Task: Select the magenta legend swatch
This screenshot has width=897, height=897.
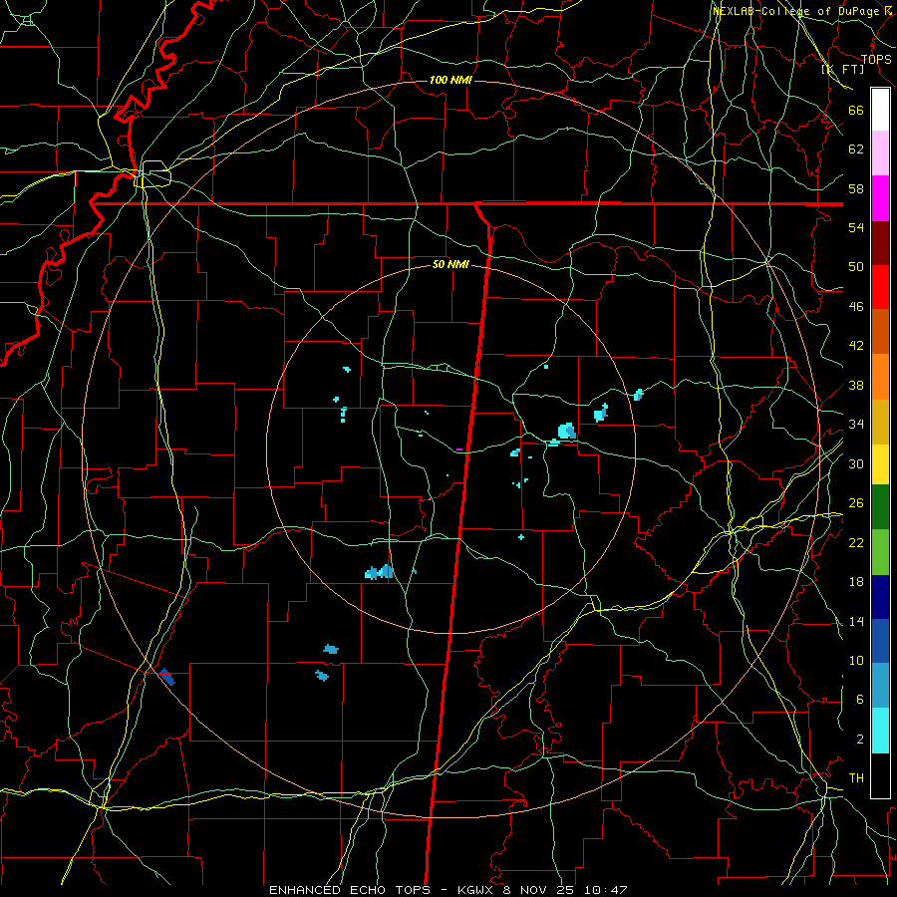Action: [880, 198]
